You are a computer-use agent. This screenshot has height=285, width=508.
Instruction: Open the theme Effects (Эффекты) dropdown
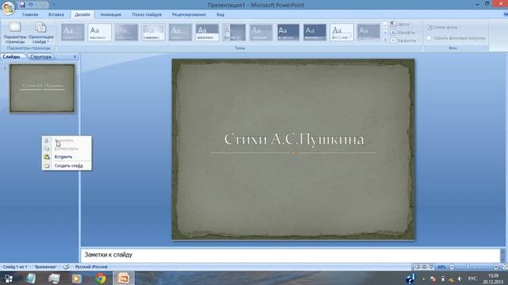[404, 40]
